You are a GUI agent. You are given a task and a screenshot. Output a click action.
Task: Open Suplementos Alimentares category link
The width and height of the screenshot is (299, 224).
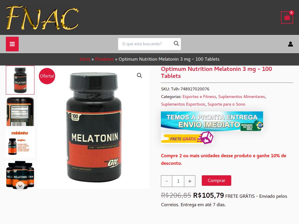[x=241, y=97]
